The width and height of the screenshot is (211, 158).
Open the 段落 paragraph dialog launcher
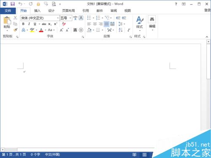tap(130, 37)
